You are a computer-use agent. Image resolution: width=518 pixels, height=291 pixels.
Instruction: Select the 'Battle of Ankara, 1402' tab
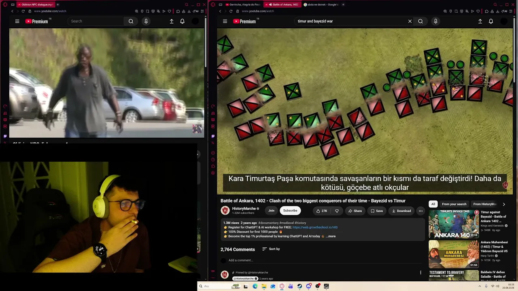[x=283, y=4]
